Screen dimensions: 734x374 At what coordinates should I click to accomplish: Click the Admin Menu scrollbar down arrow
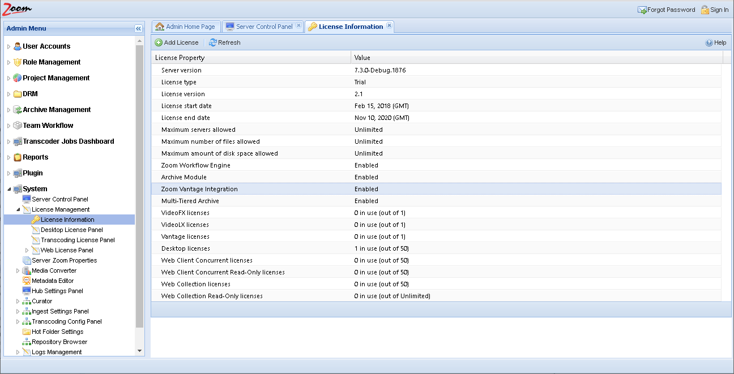pyautogui.click(x=140, y=351)
